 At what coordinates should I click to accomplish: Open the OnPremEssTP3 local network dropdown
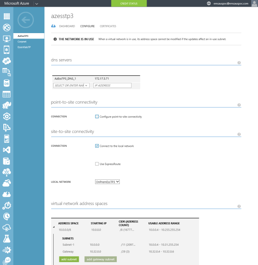click(108, 182)
